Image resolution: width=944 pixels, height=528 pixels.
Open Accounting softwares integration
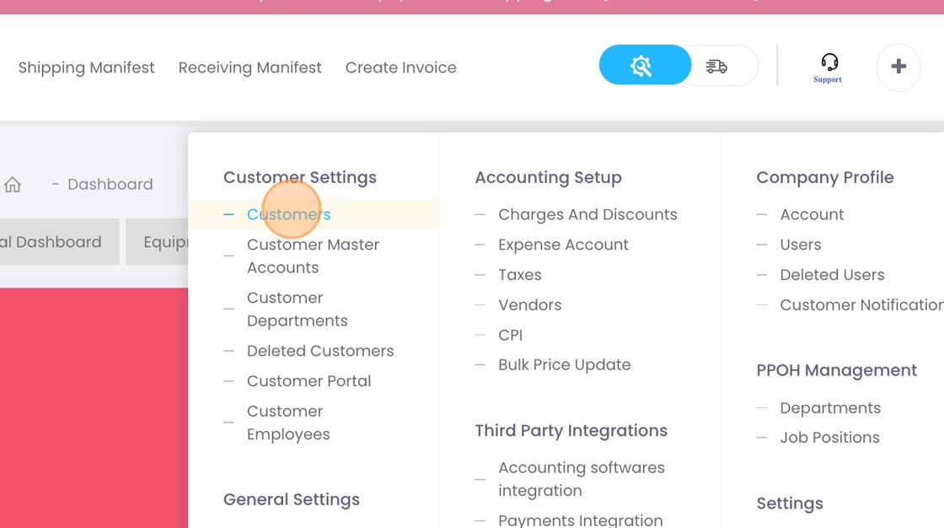pos(581,478)
